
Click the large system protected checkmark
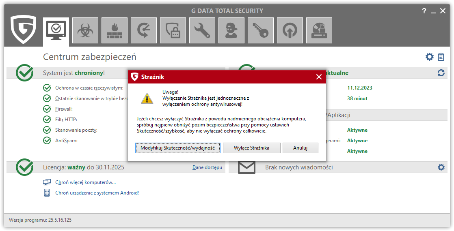coord(25,73)
